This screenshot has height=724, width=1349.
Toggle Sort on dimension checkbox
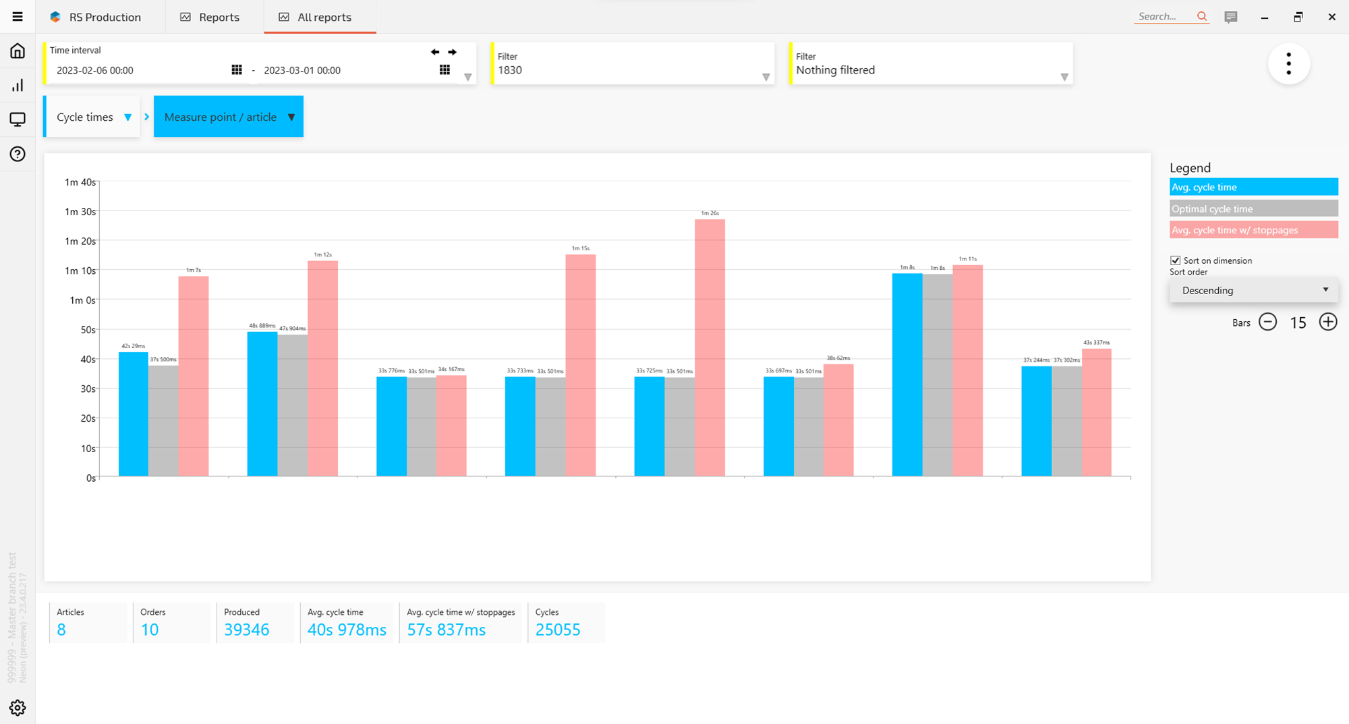click(x=1176, y=260)
